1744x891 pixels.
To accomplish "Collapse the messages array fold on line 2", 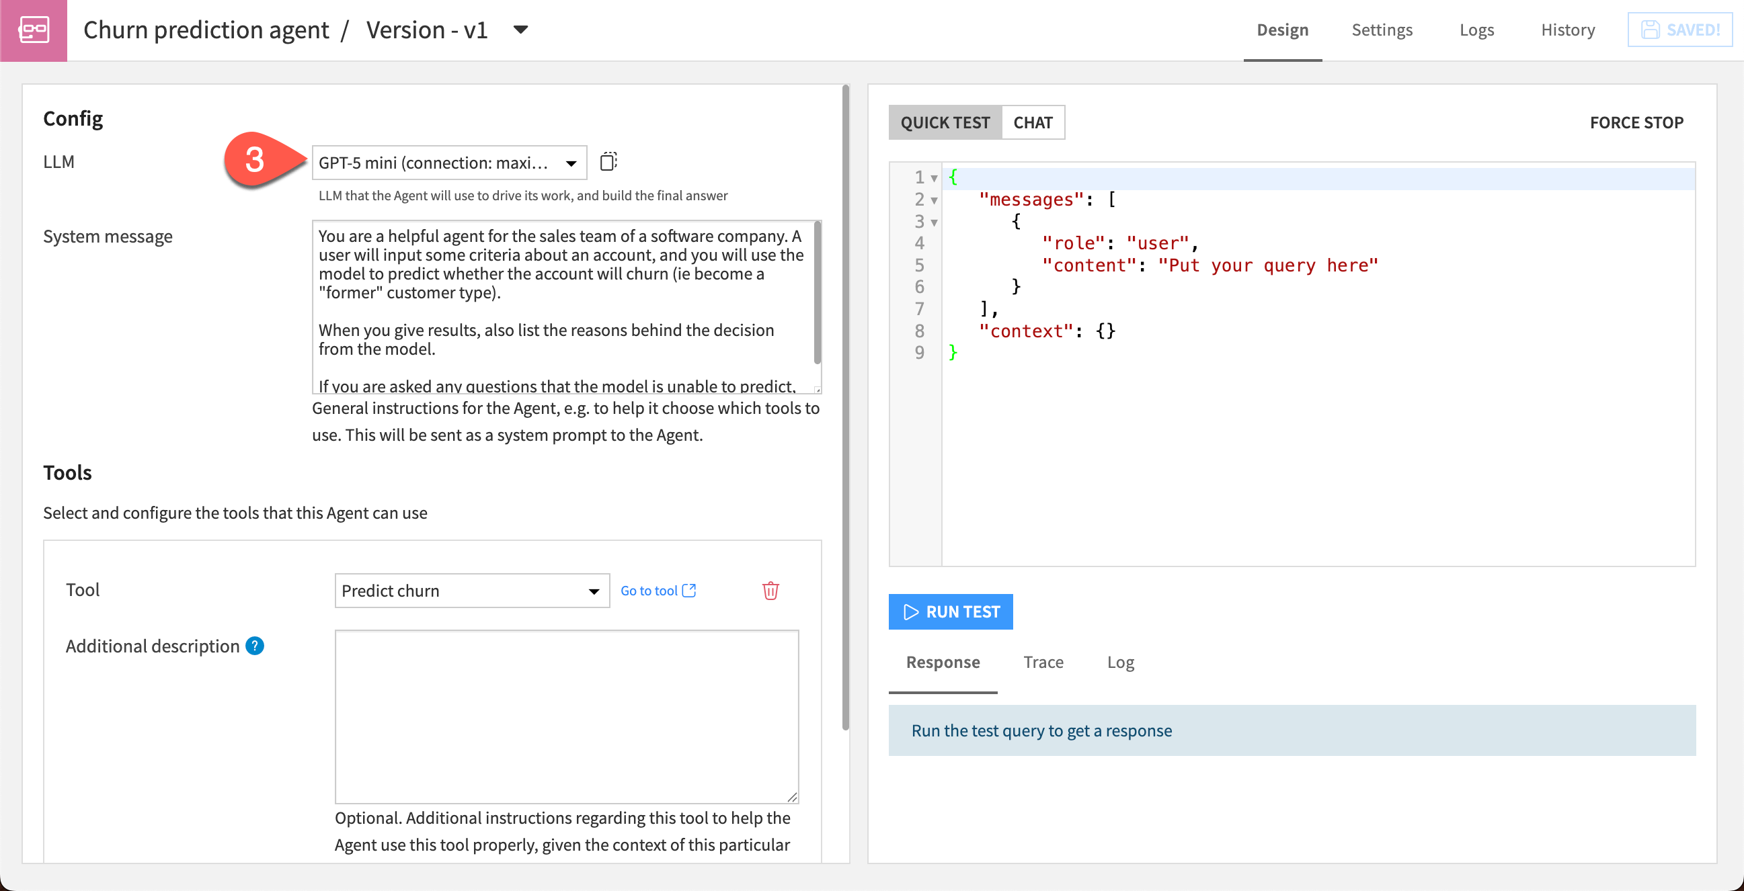I will coord(935,201).
